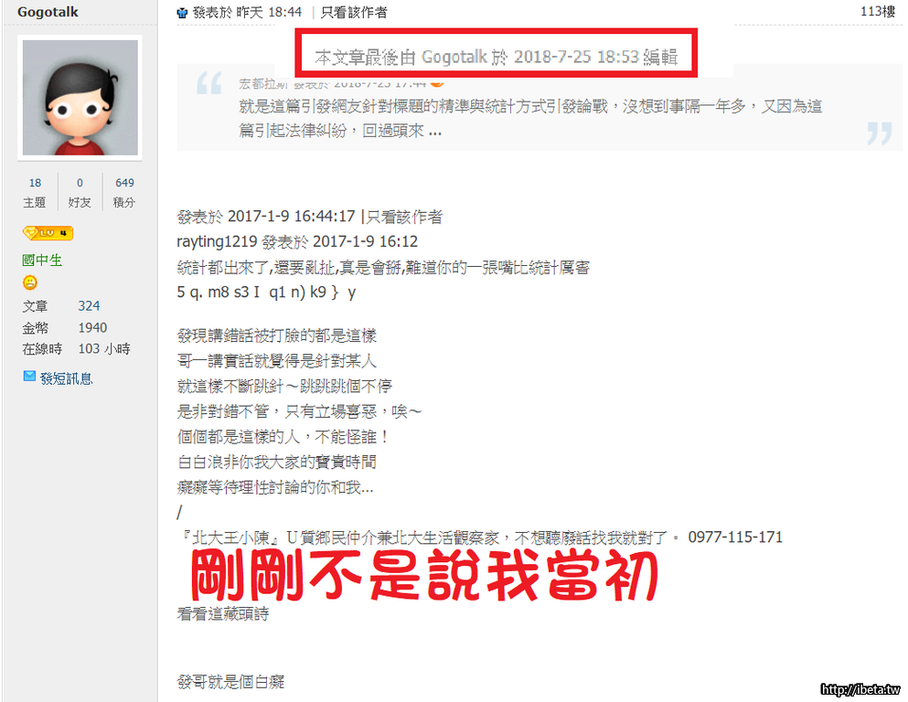Send message via 發短訊息 link
The height and width of the screenshot is (702, 908).
[x=66, y=378]
